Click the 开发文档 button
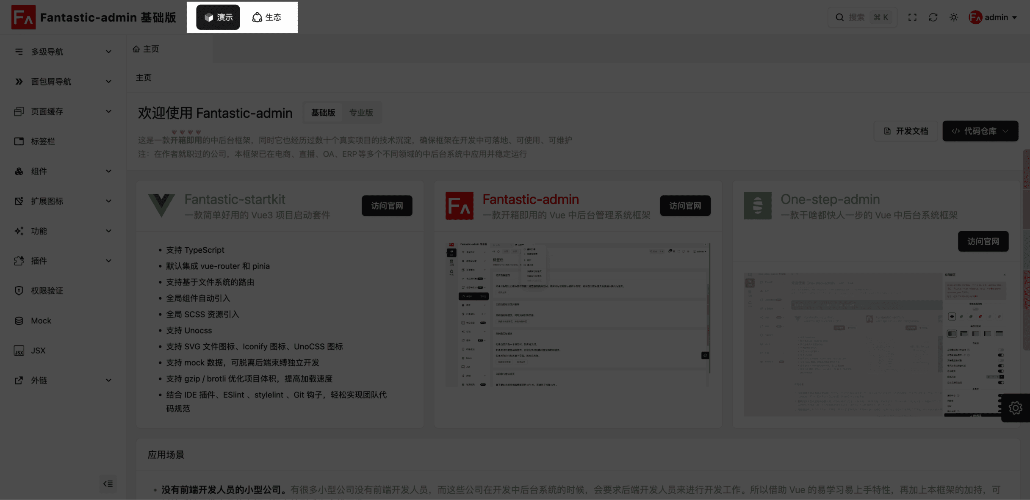The image size is (1030, 500). click(906, 131)
